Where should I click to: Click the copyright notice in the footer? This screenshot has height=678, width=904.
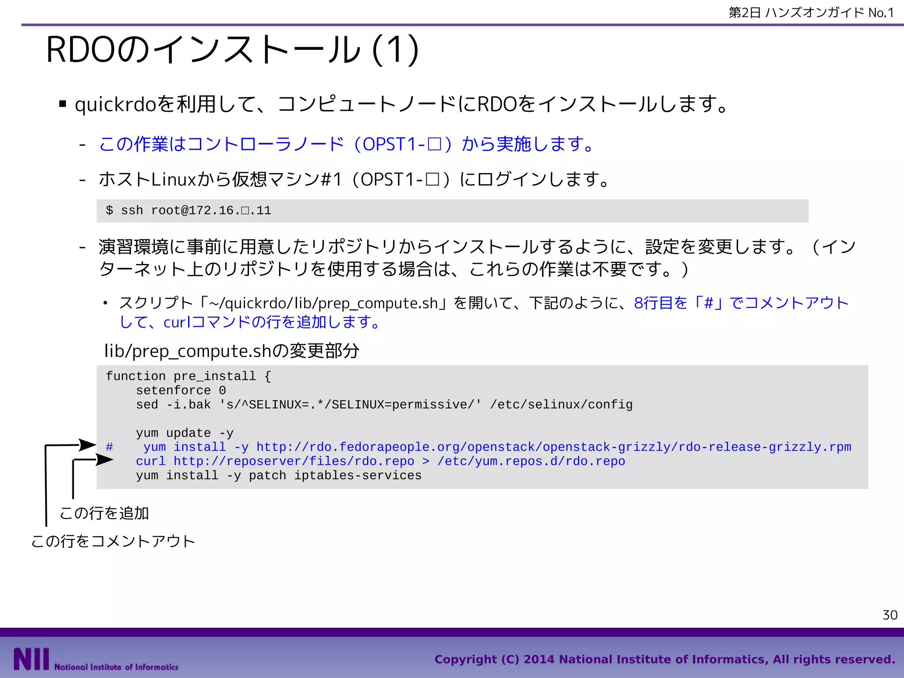[x=665, y=659]
